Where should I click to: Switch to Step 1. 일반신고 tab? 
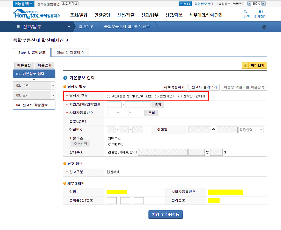coord(32,52)
